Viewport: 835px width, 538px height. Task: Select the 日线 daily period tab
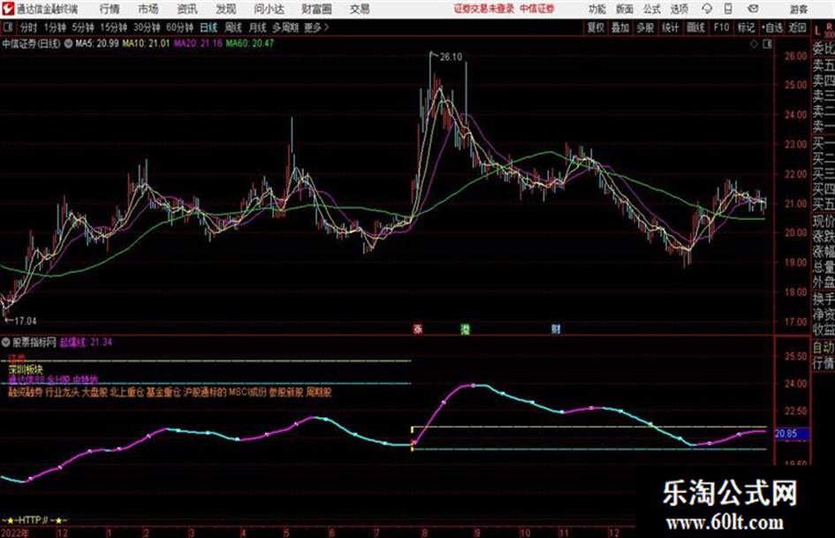pyautogui.click(x=209, y=27)
